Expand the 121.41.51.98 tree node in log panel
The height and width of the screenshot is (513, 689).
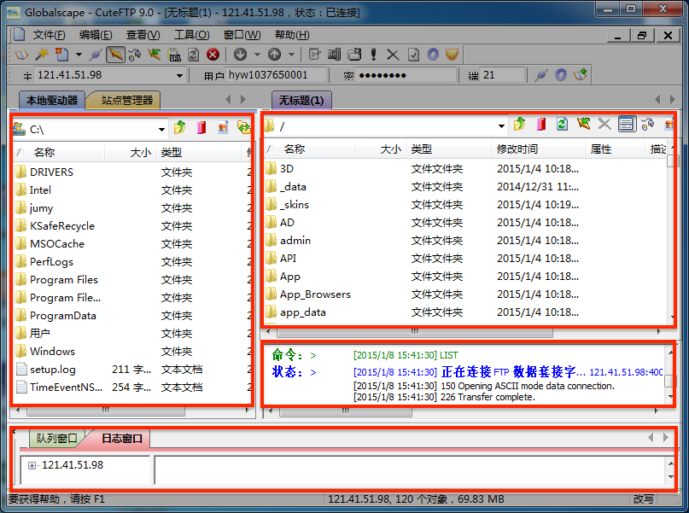click(x=32, y=465)
